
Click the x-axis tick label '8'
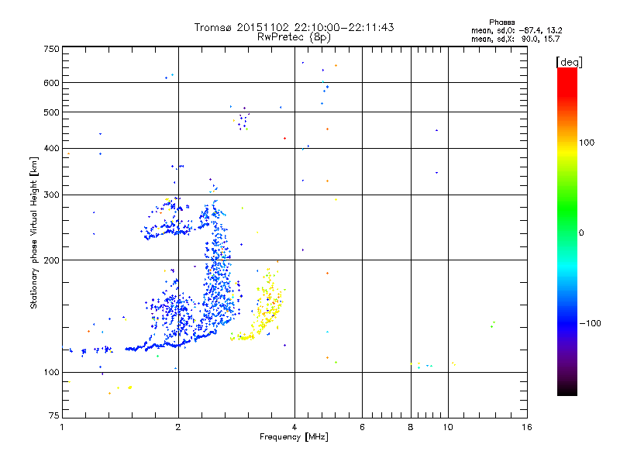411,427
